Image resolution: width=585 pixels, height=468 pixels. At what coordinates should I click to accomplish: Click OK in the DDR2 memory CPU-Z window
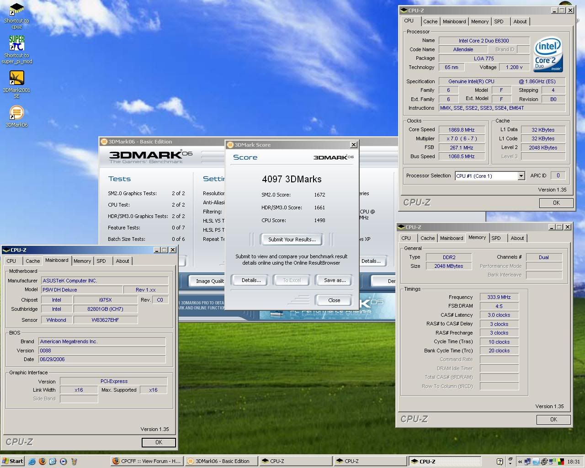(553, 420)
